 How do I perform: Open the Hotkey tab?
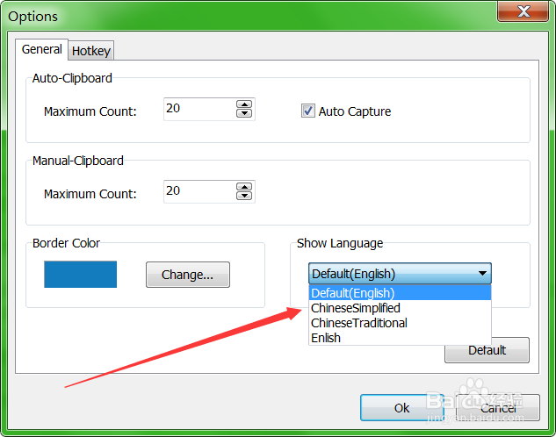[91, 51]
